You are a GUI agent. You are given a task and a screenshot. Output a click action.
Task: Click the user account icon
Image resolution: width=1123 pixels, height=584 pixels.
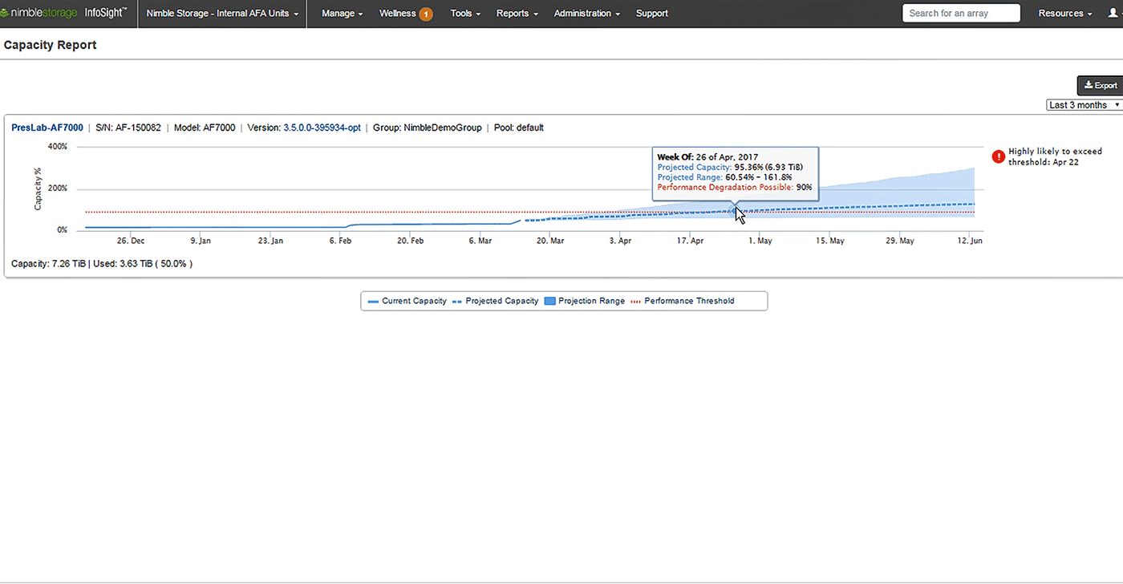[1113, 14]
